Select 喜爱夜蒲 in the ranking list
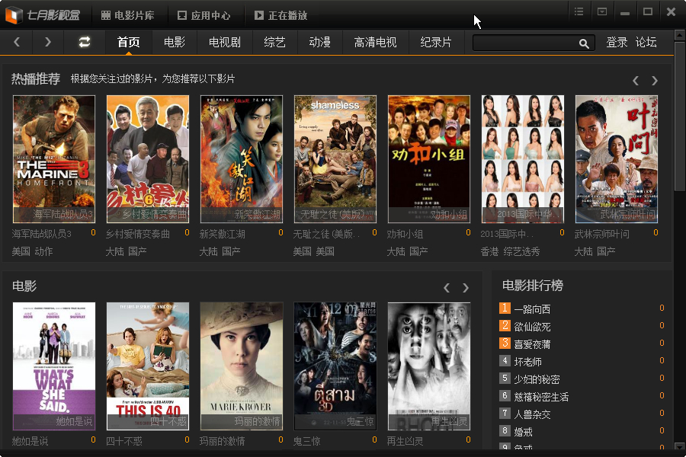The image size is (686, 457). coord(532,344)
